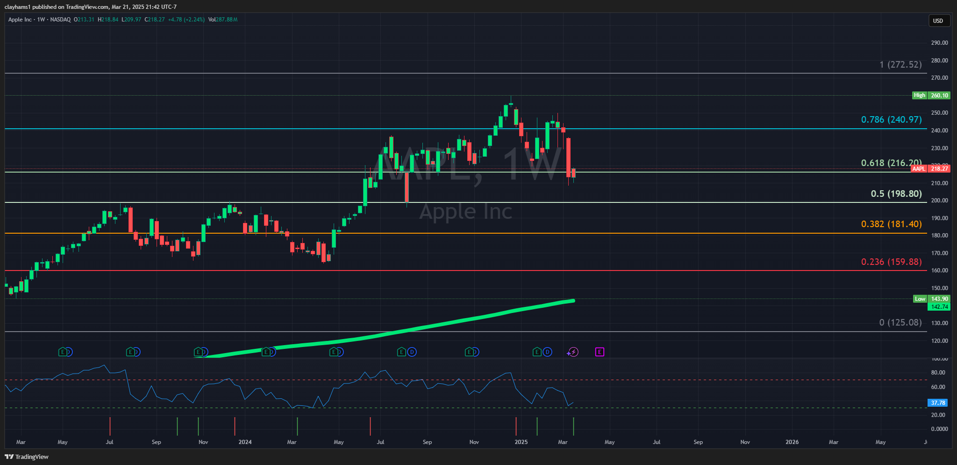Select the 1 (272.52) Fibonacci level label
The height and width of the screenshot is (465, 957).
click(900, 65)
